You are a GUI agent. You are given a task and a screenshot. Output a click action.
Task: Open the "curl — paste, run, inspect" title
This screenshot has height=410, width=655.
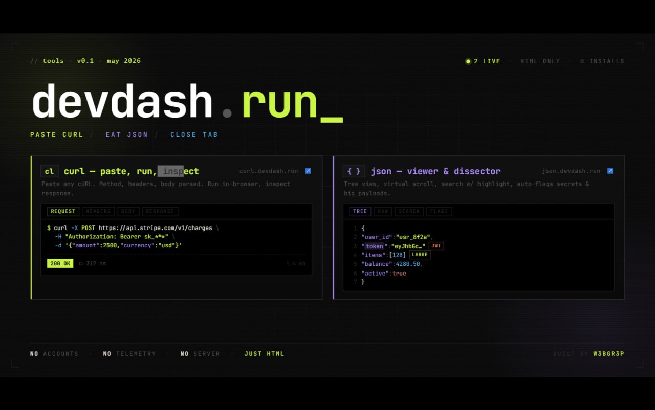(132, 171)
